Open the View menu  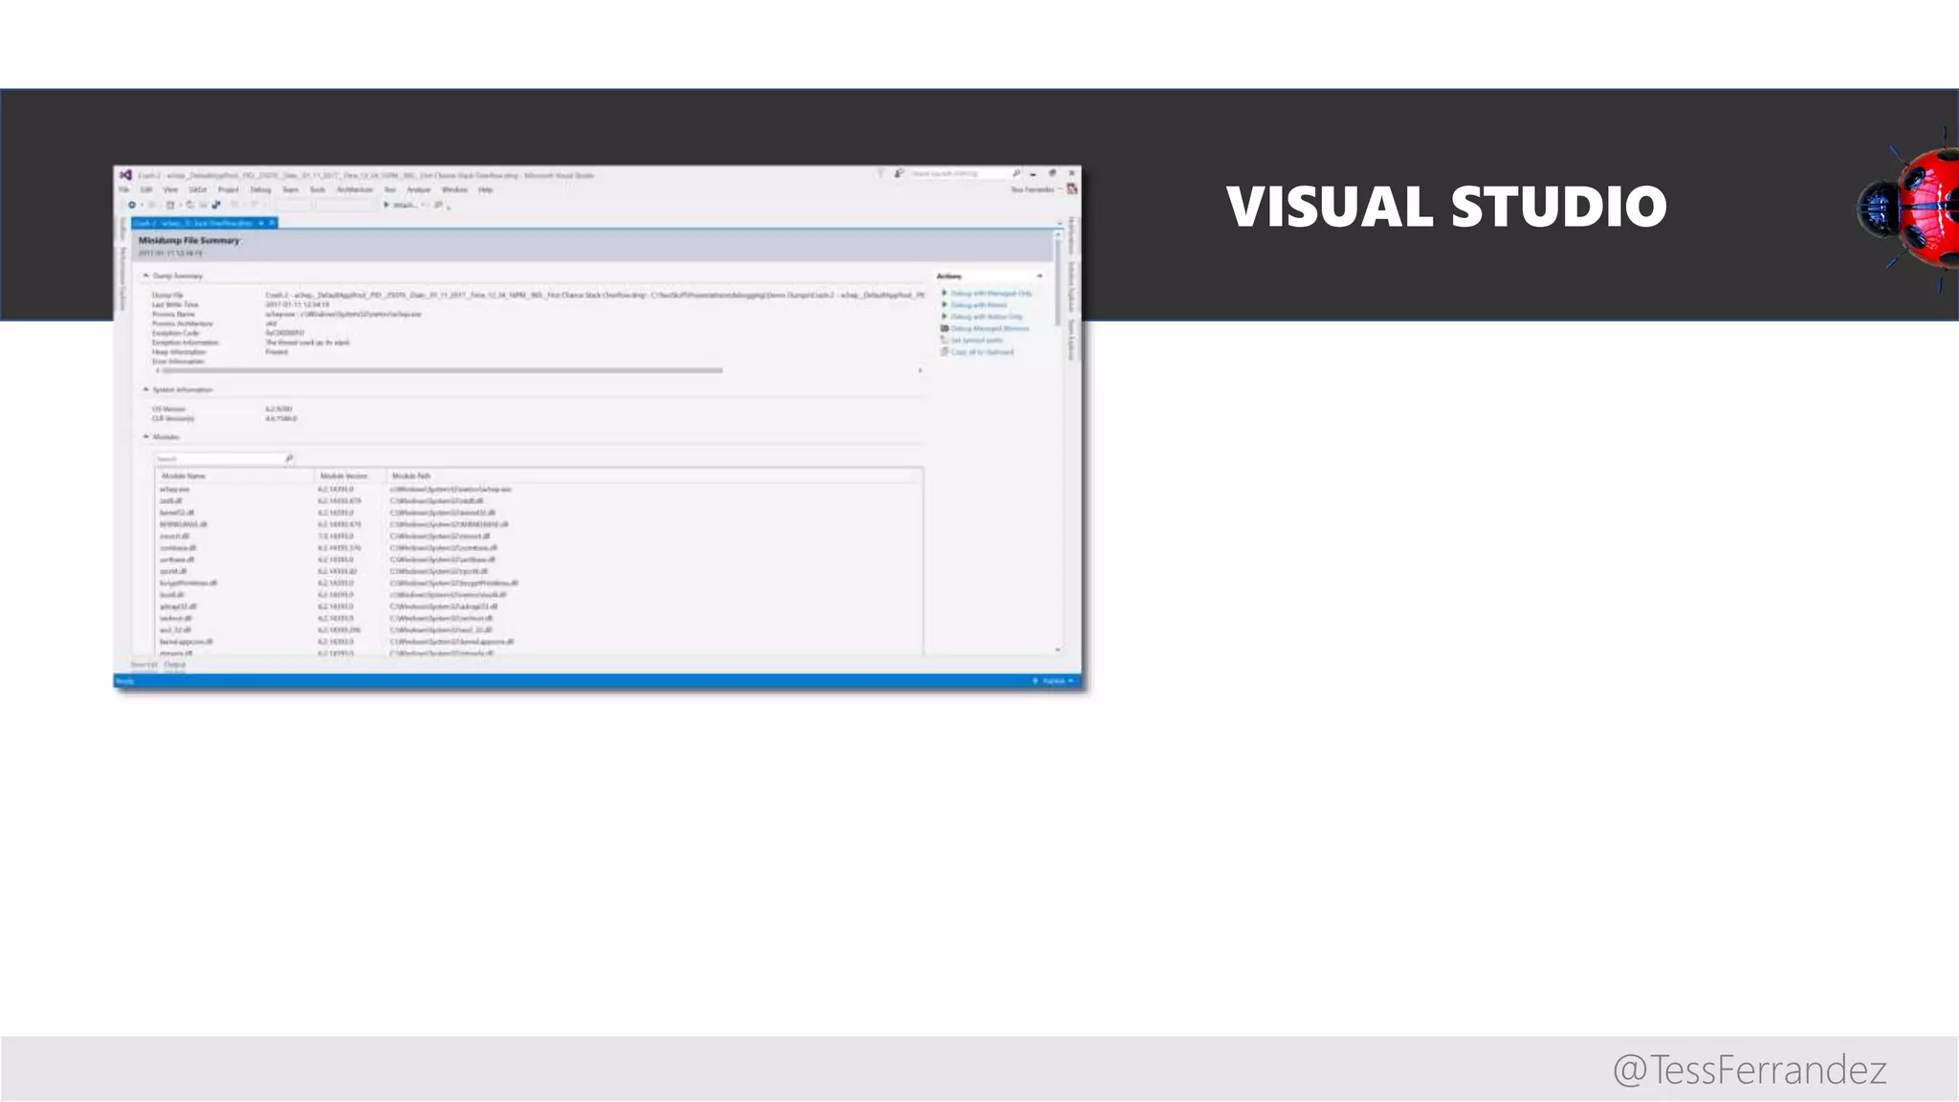170,190
